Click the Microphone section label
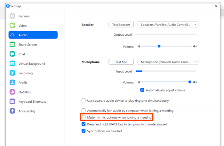 tap(91, 62)
